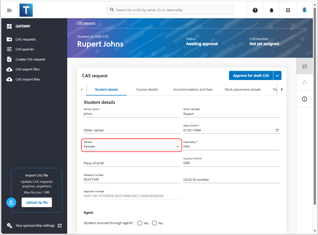Screen dimensions: 318x235
Task: Click the Upload zip file button
Action: 37,202
